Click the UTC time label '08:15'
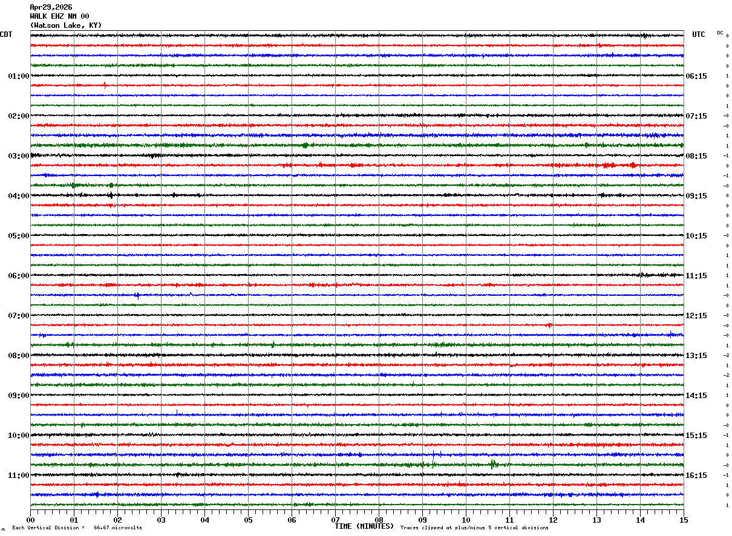This screenshot has width=732, height=536. tap(696, 156)
